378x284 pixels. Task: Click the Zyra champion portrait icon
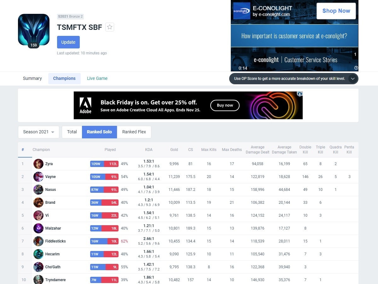(x=38, y=164)
